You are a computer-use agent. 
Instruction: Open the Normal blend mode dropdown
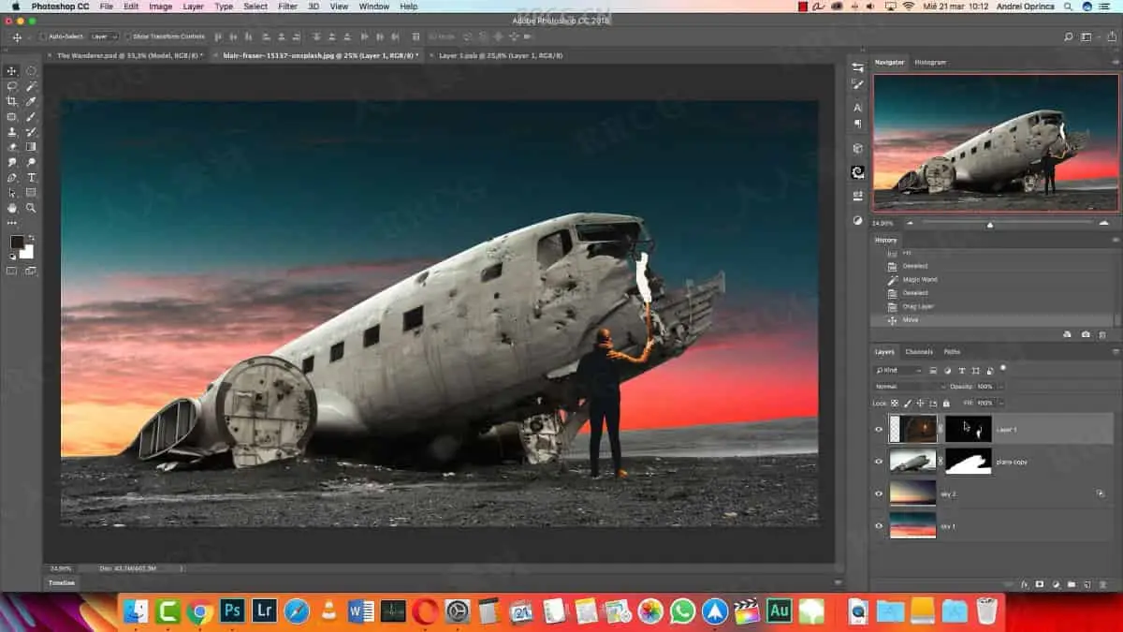[x=910, y=386]
